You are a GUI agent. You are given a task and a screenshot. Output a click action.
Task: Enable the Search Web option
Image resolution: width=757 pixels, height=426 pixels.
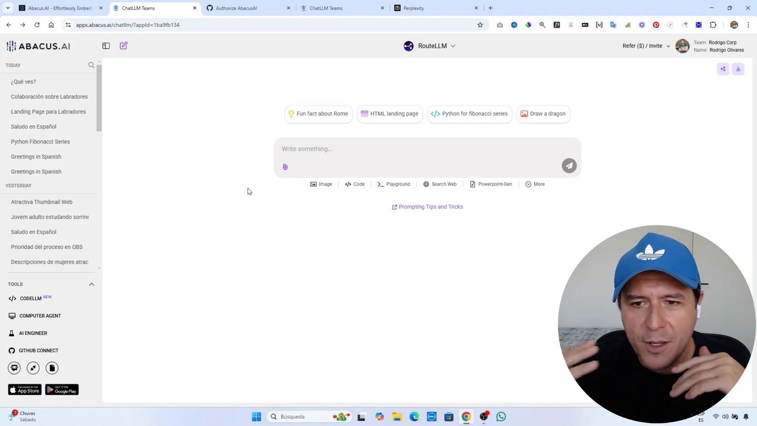tap(440, 184)
